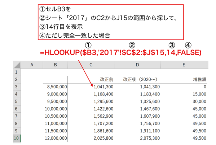Click the 49,500 cell in row 10
216x145 pixels.
(184, 138)
